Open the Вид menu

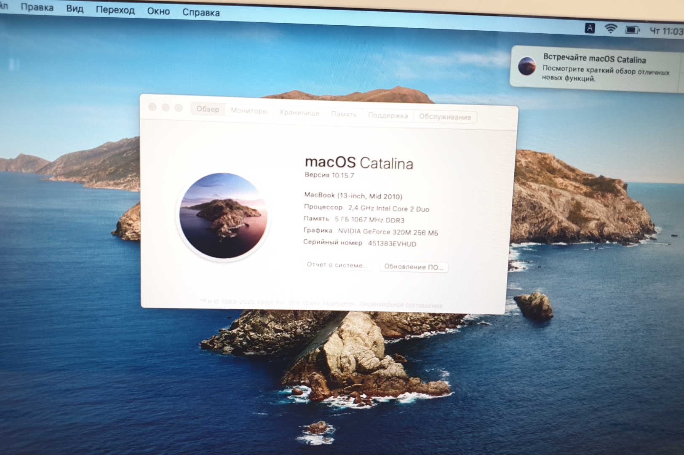[x=75, y=9]
